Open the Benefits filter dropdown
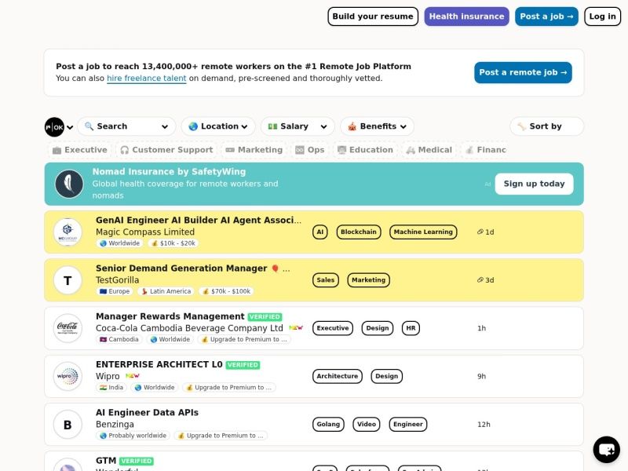The width and height of the screenshot is (628, 471). 377,126
